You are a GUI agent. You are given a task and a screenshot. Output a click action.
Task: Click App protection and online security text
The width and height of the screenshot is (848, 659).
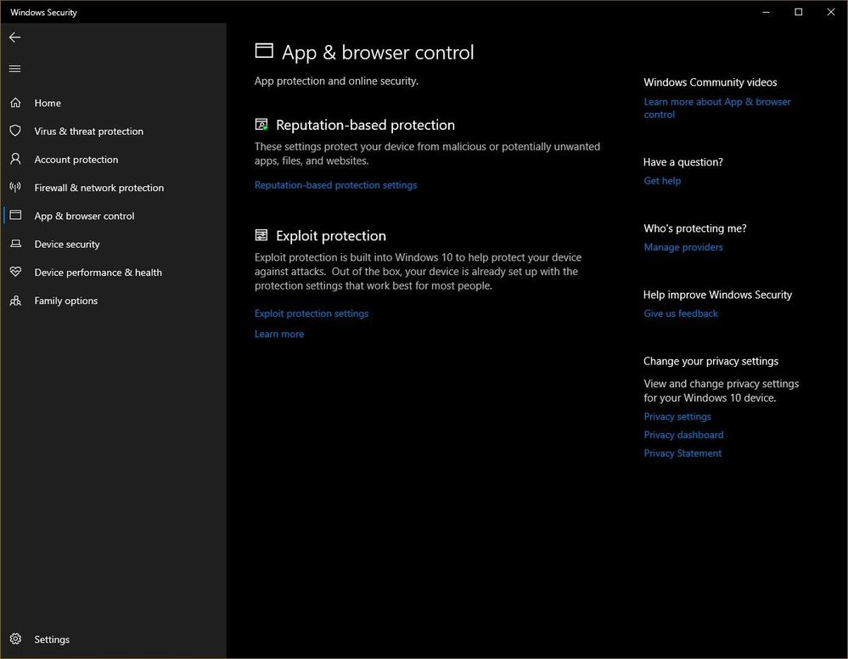pos(336,82)
